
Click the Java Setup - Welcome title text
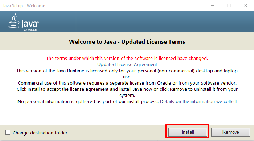coord(24,6)
